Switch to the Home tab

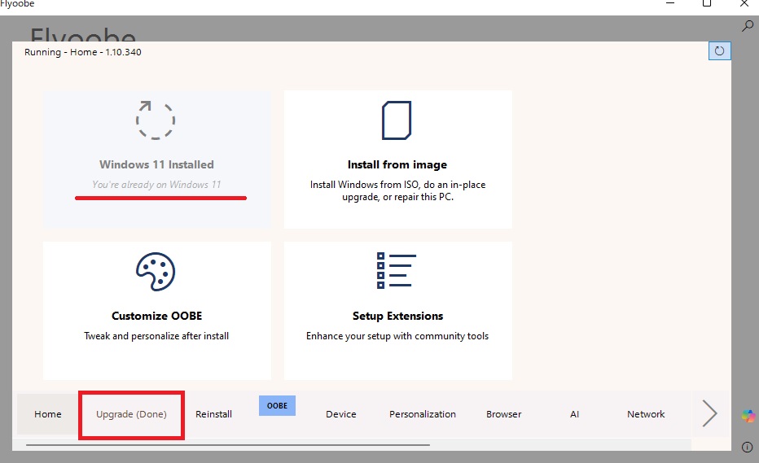(x=48, y=414)
